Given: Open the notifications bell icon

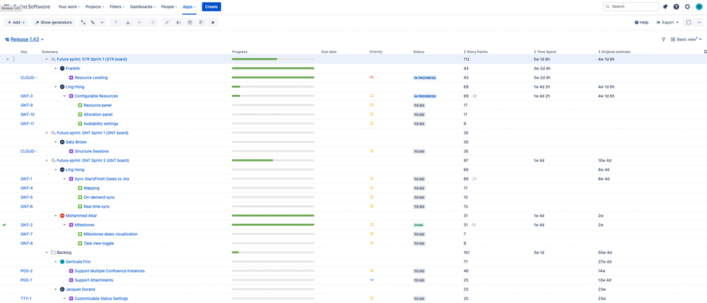Looking at the screenshot, I should [x=665, y=7].
